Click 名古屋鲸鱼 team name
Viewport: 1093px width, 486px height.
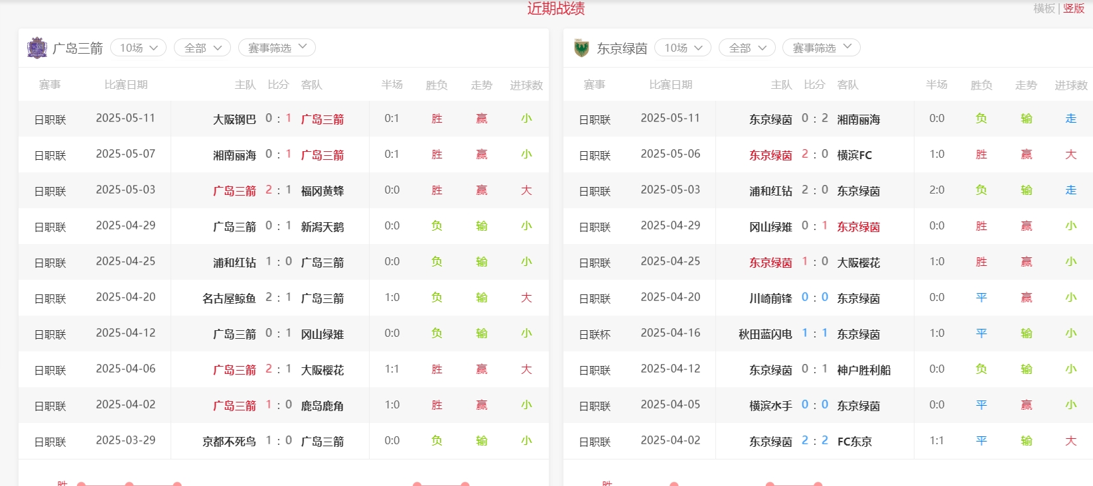click(x=229, y=298)
